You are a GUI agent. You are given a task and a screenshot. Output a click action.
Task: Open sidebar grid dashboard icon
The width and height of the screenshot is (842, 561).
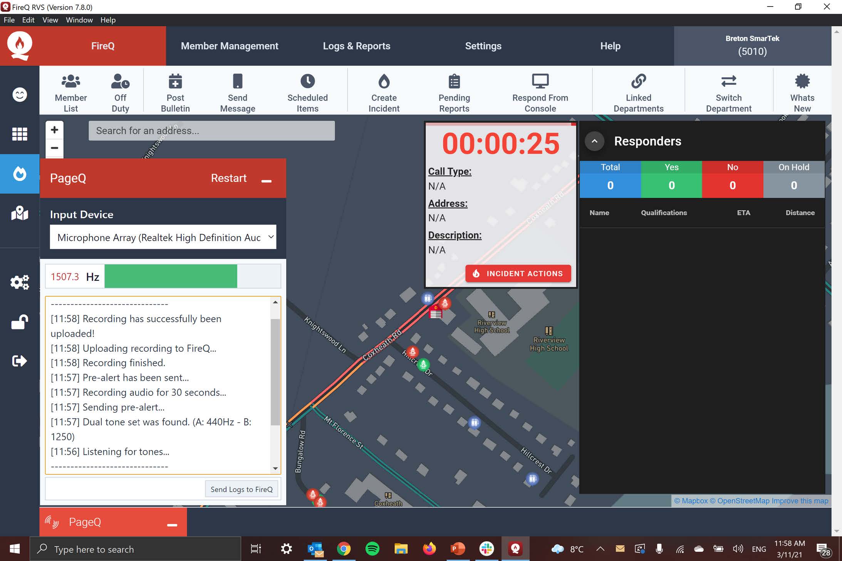20,134
